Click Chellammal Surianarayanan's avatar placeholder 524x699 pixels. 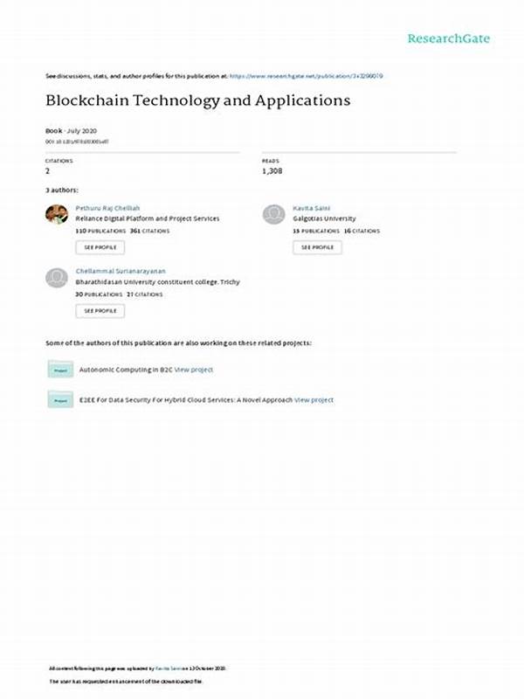57,278
